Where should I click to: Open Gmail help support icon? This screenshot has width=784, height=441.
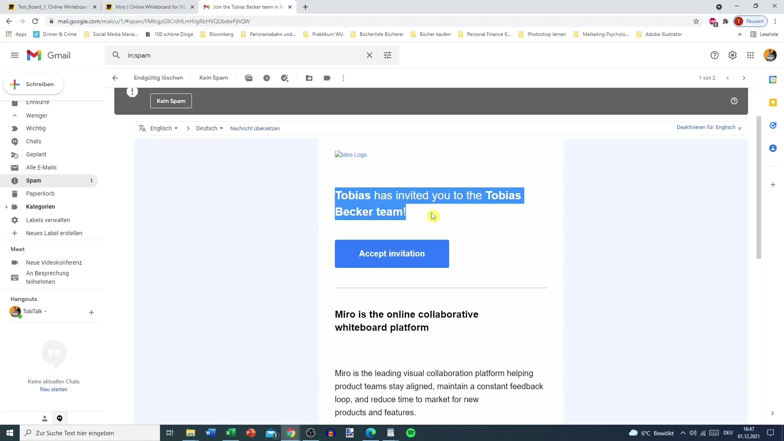[x=714, y=55]
